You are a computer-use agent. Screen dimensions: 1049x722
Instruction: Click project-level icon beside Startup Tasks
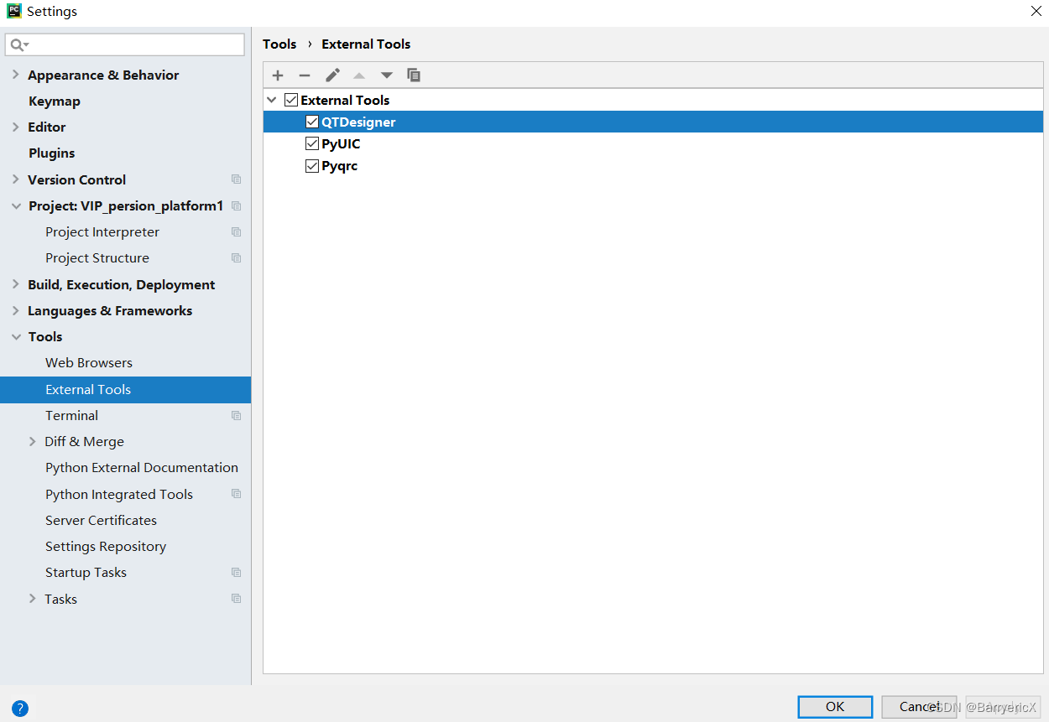(x=237, y=572)
